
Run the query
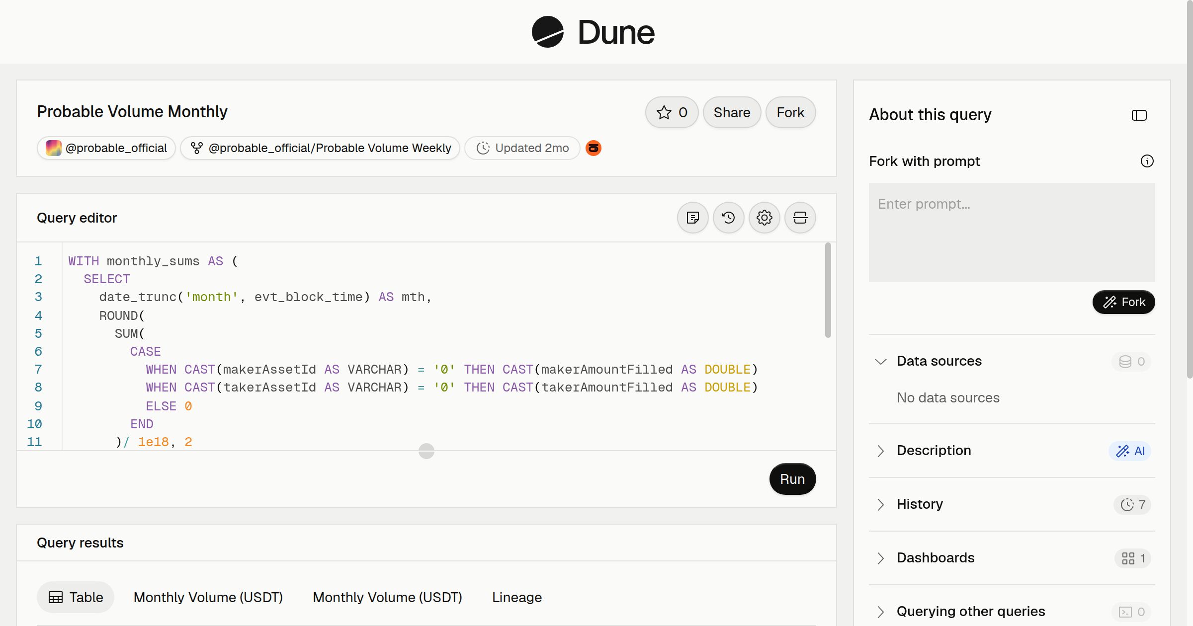coord(792,479)
